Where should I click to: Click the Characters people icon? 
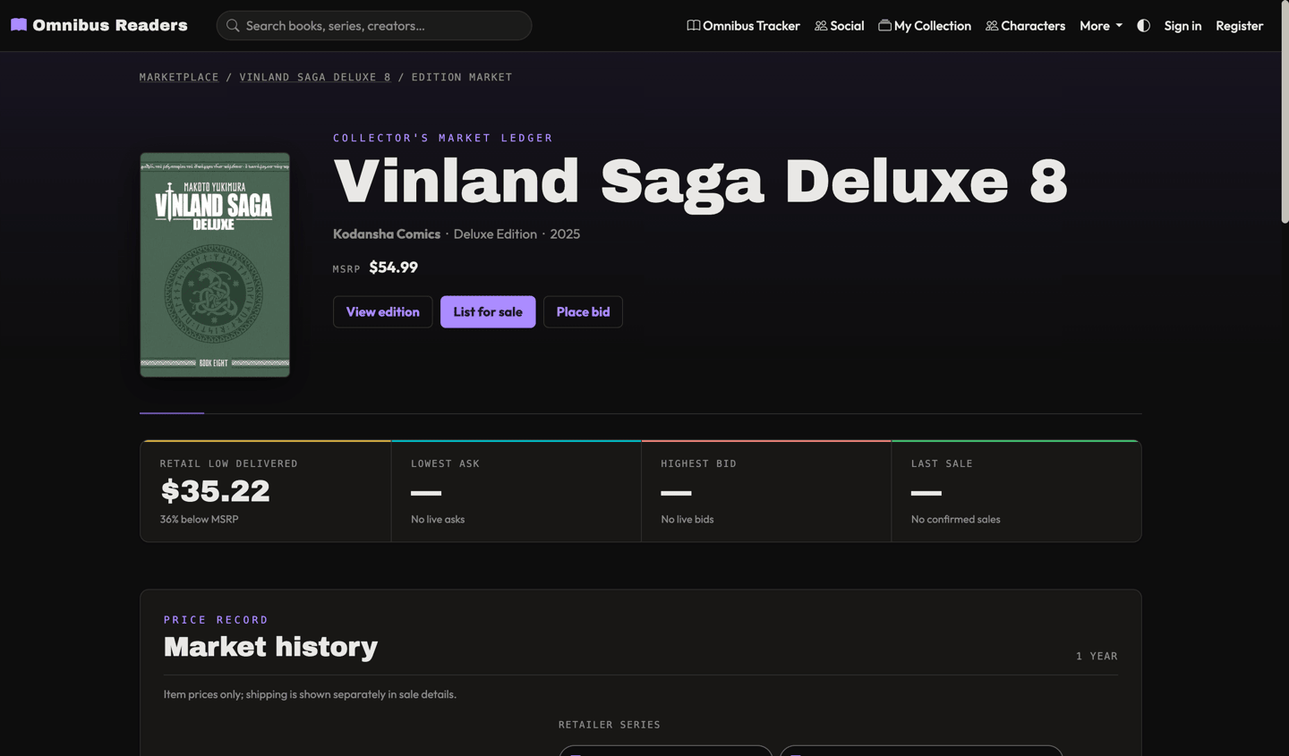992,25
